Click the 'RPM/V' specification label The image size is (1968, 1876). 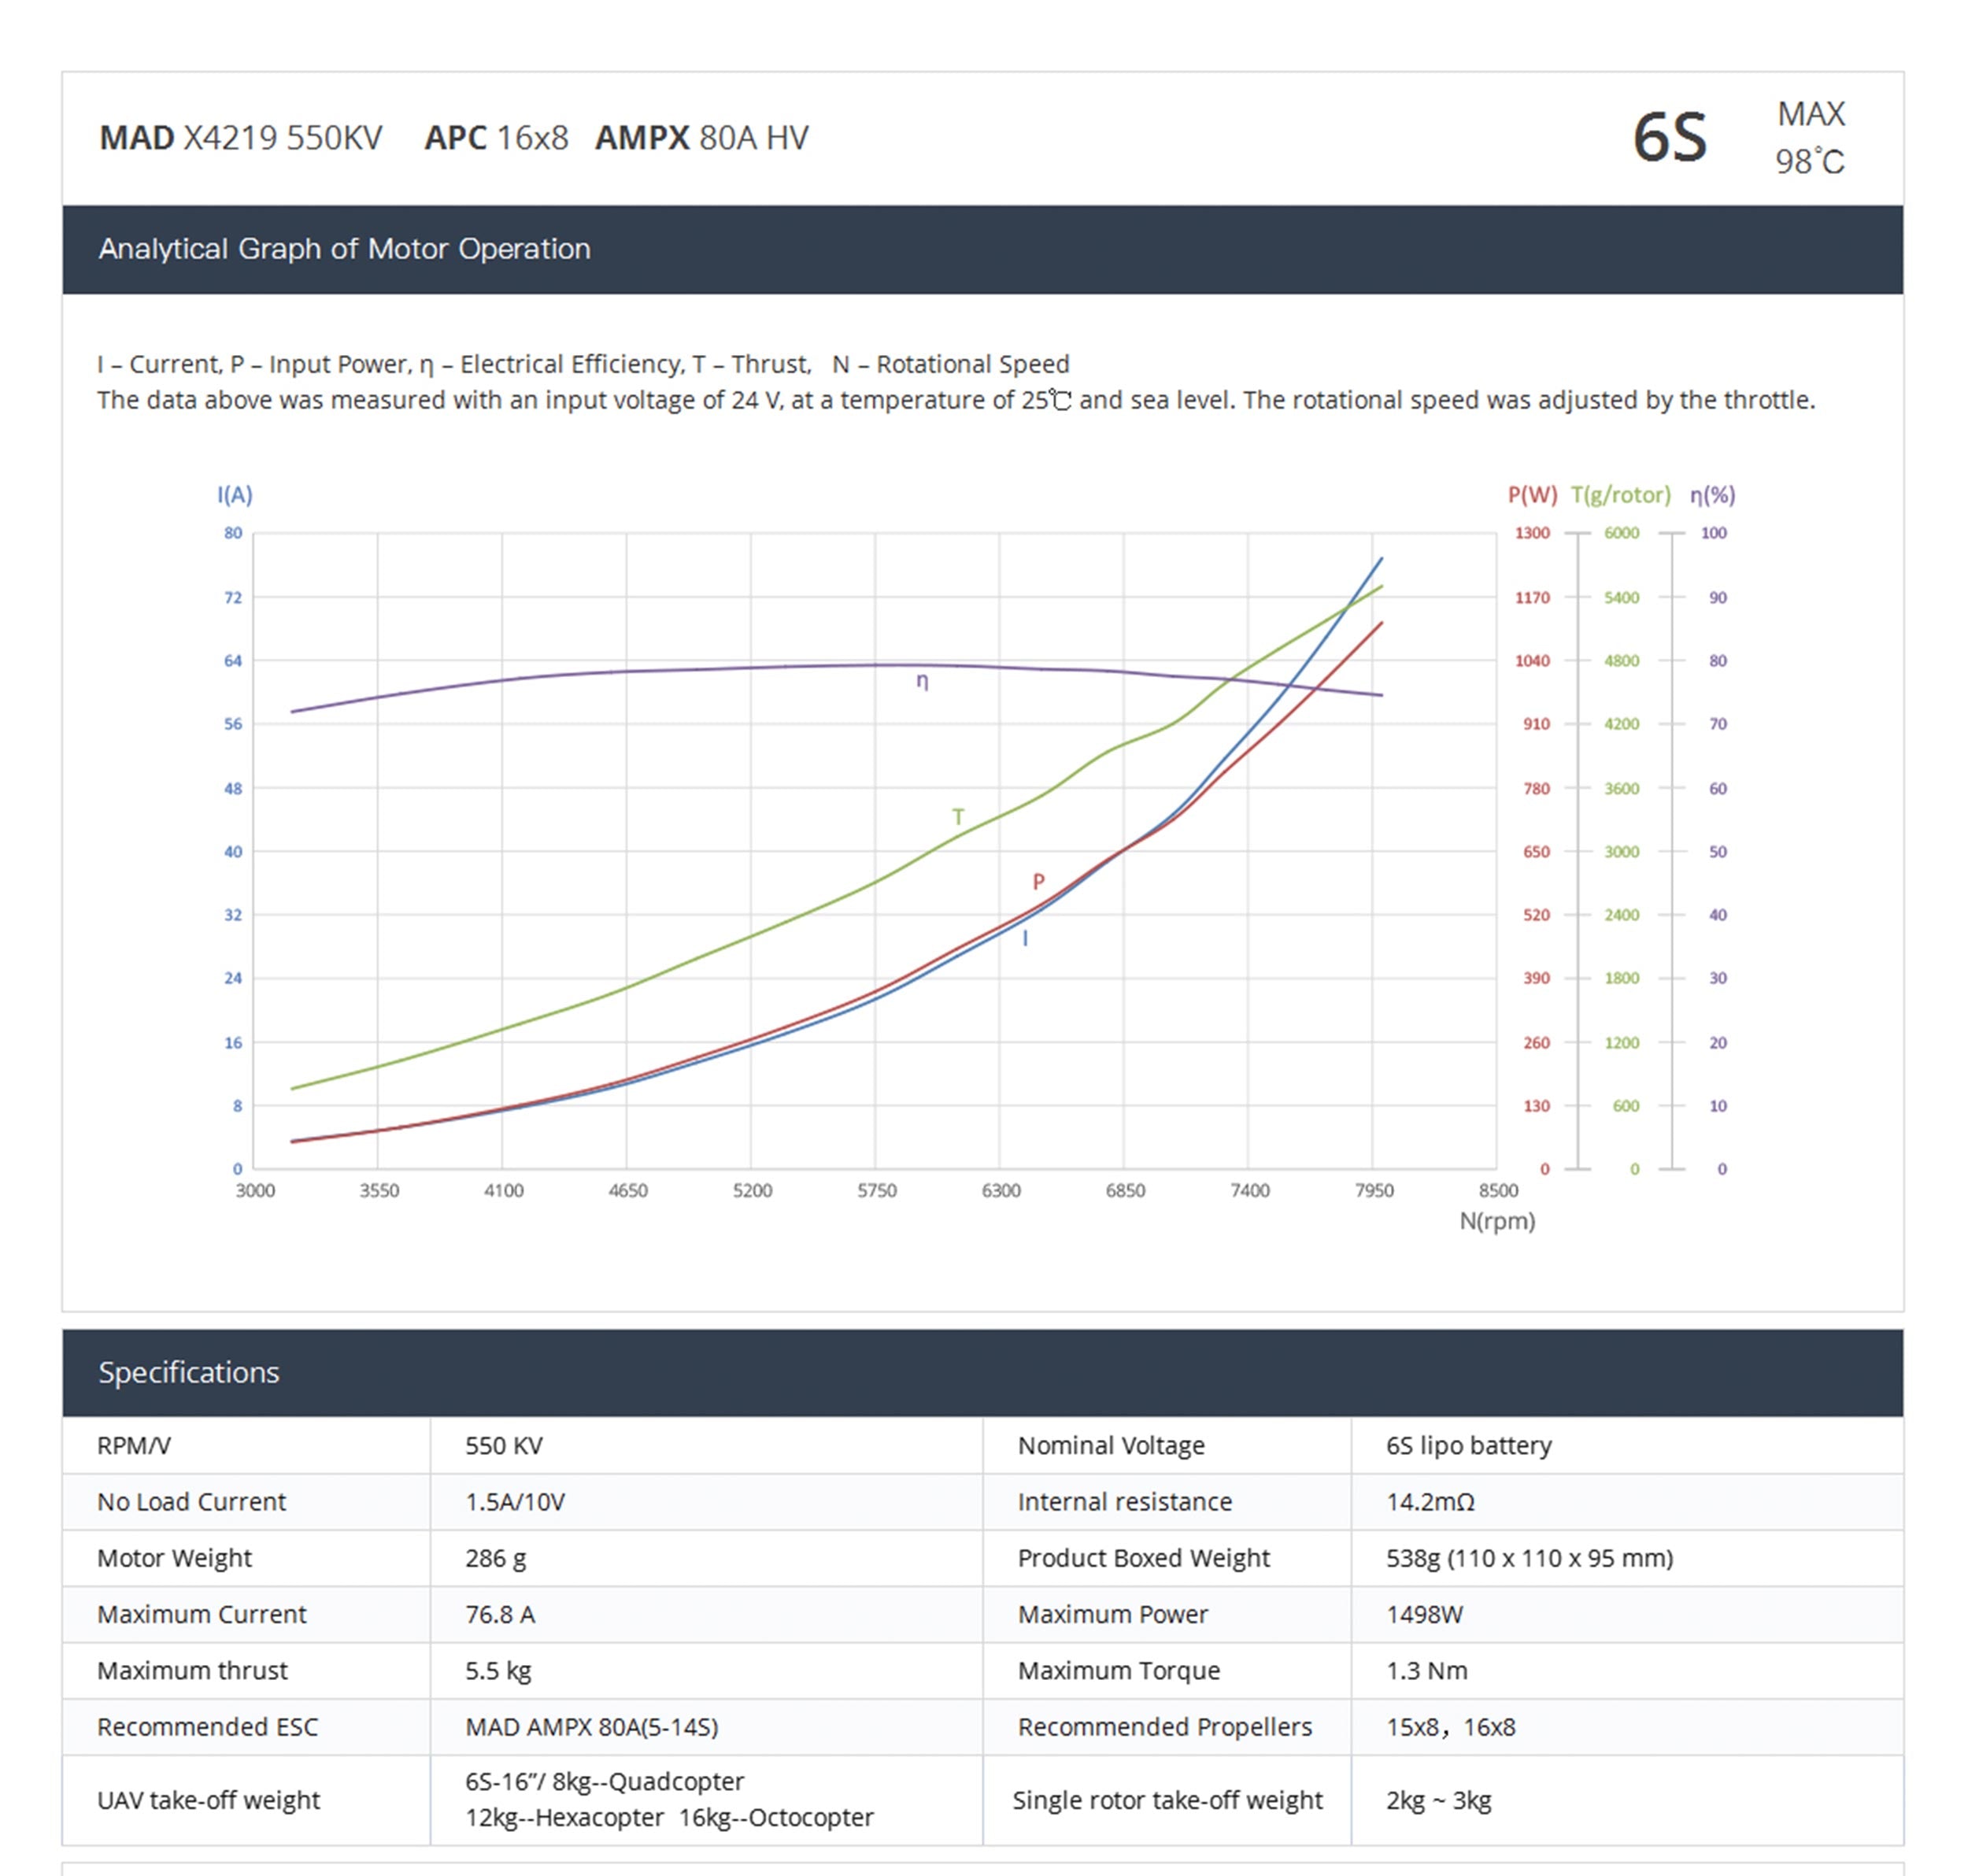coord(134,1445)
